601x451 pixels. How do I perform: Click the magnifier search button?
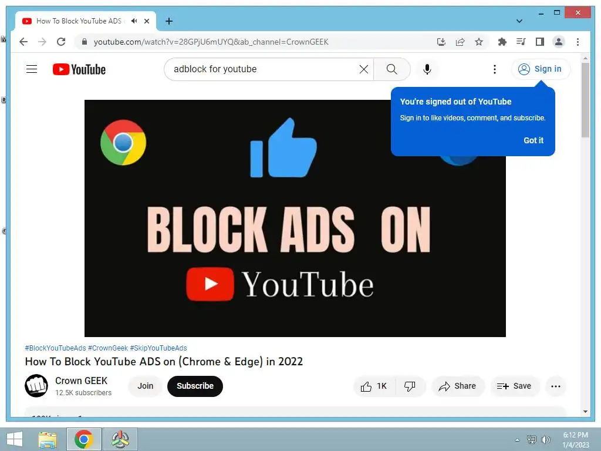[x=391, y=69]
